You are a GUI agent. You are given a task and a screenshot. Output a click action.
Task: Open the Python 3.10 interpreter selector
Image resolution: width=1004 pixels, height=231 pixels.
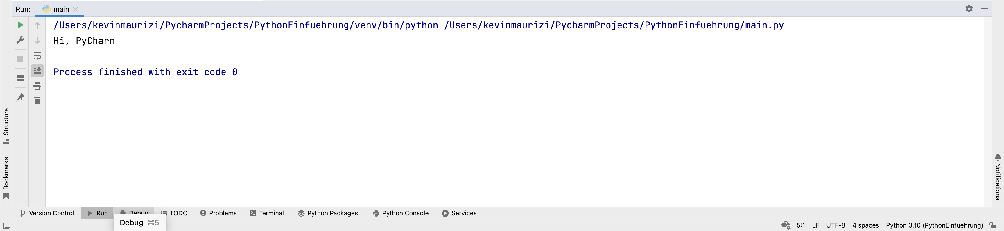coord(934,225)
